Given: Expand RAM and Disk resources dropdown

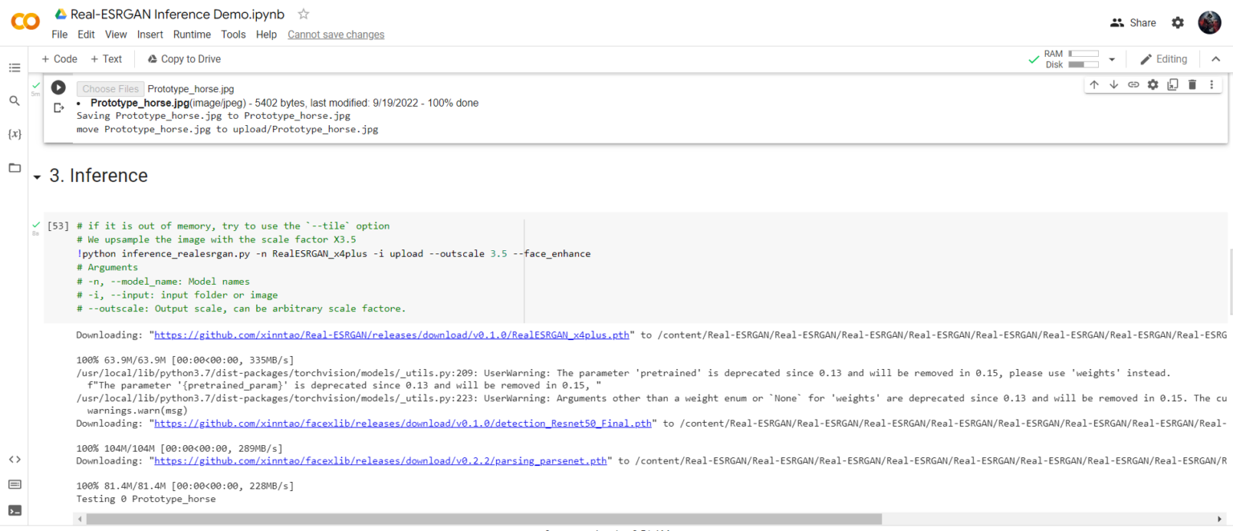Looking at the screenshot, I should [x=1112, y=59].
